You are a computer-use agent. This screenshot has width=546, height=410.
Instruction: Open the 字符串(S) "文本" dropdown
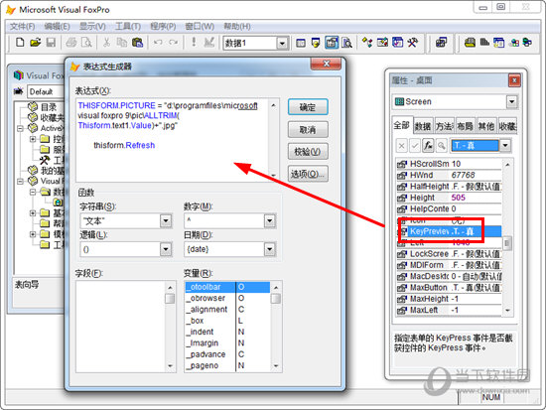pyautogui.click(x=166, y=220)
